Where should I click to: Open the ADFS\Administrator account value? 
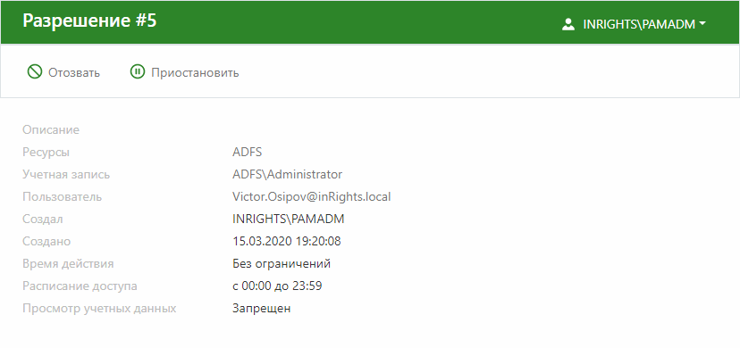(x=288, y=174)
